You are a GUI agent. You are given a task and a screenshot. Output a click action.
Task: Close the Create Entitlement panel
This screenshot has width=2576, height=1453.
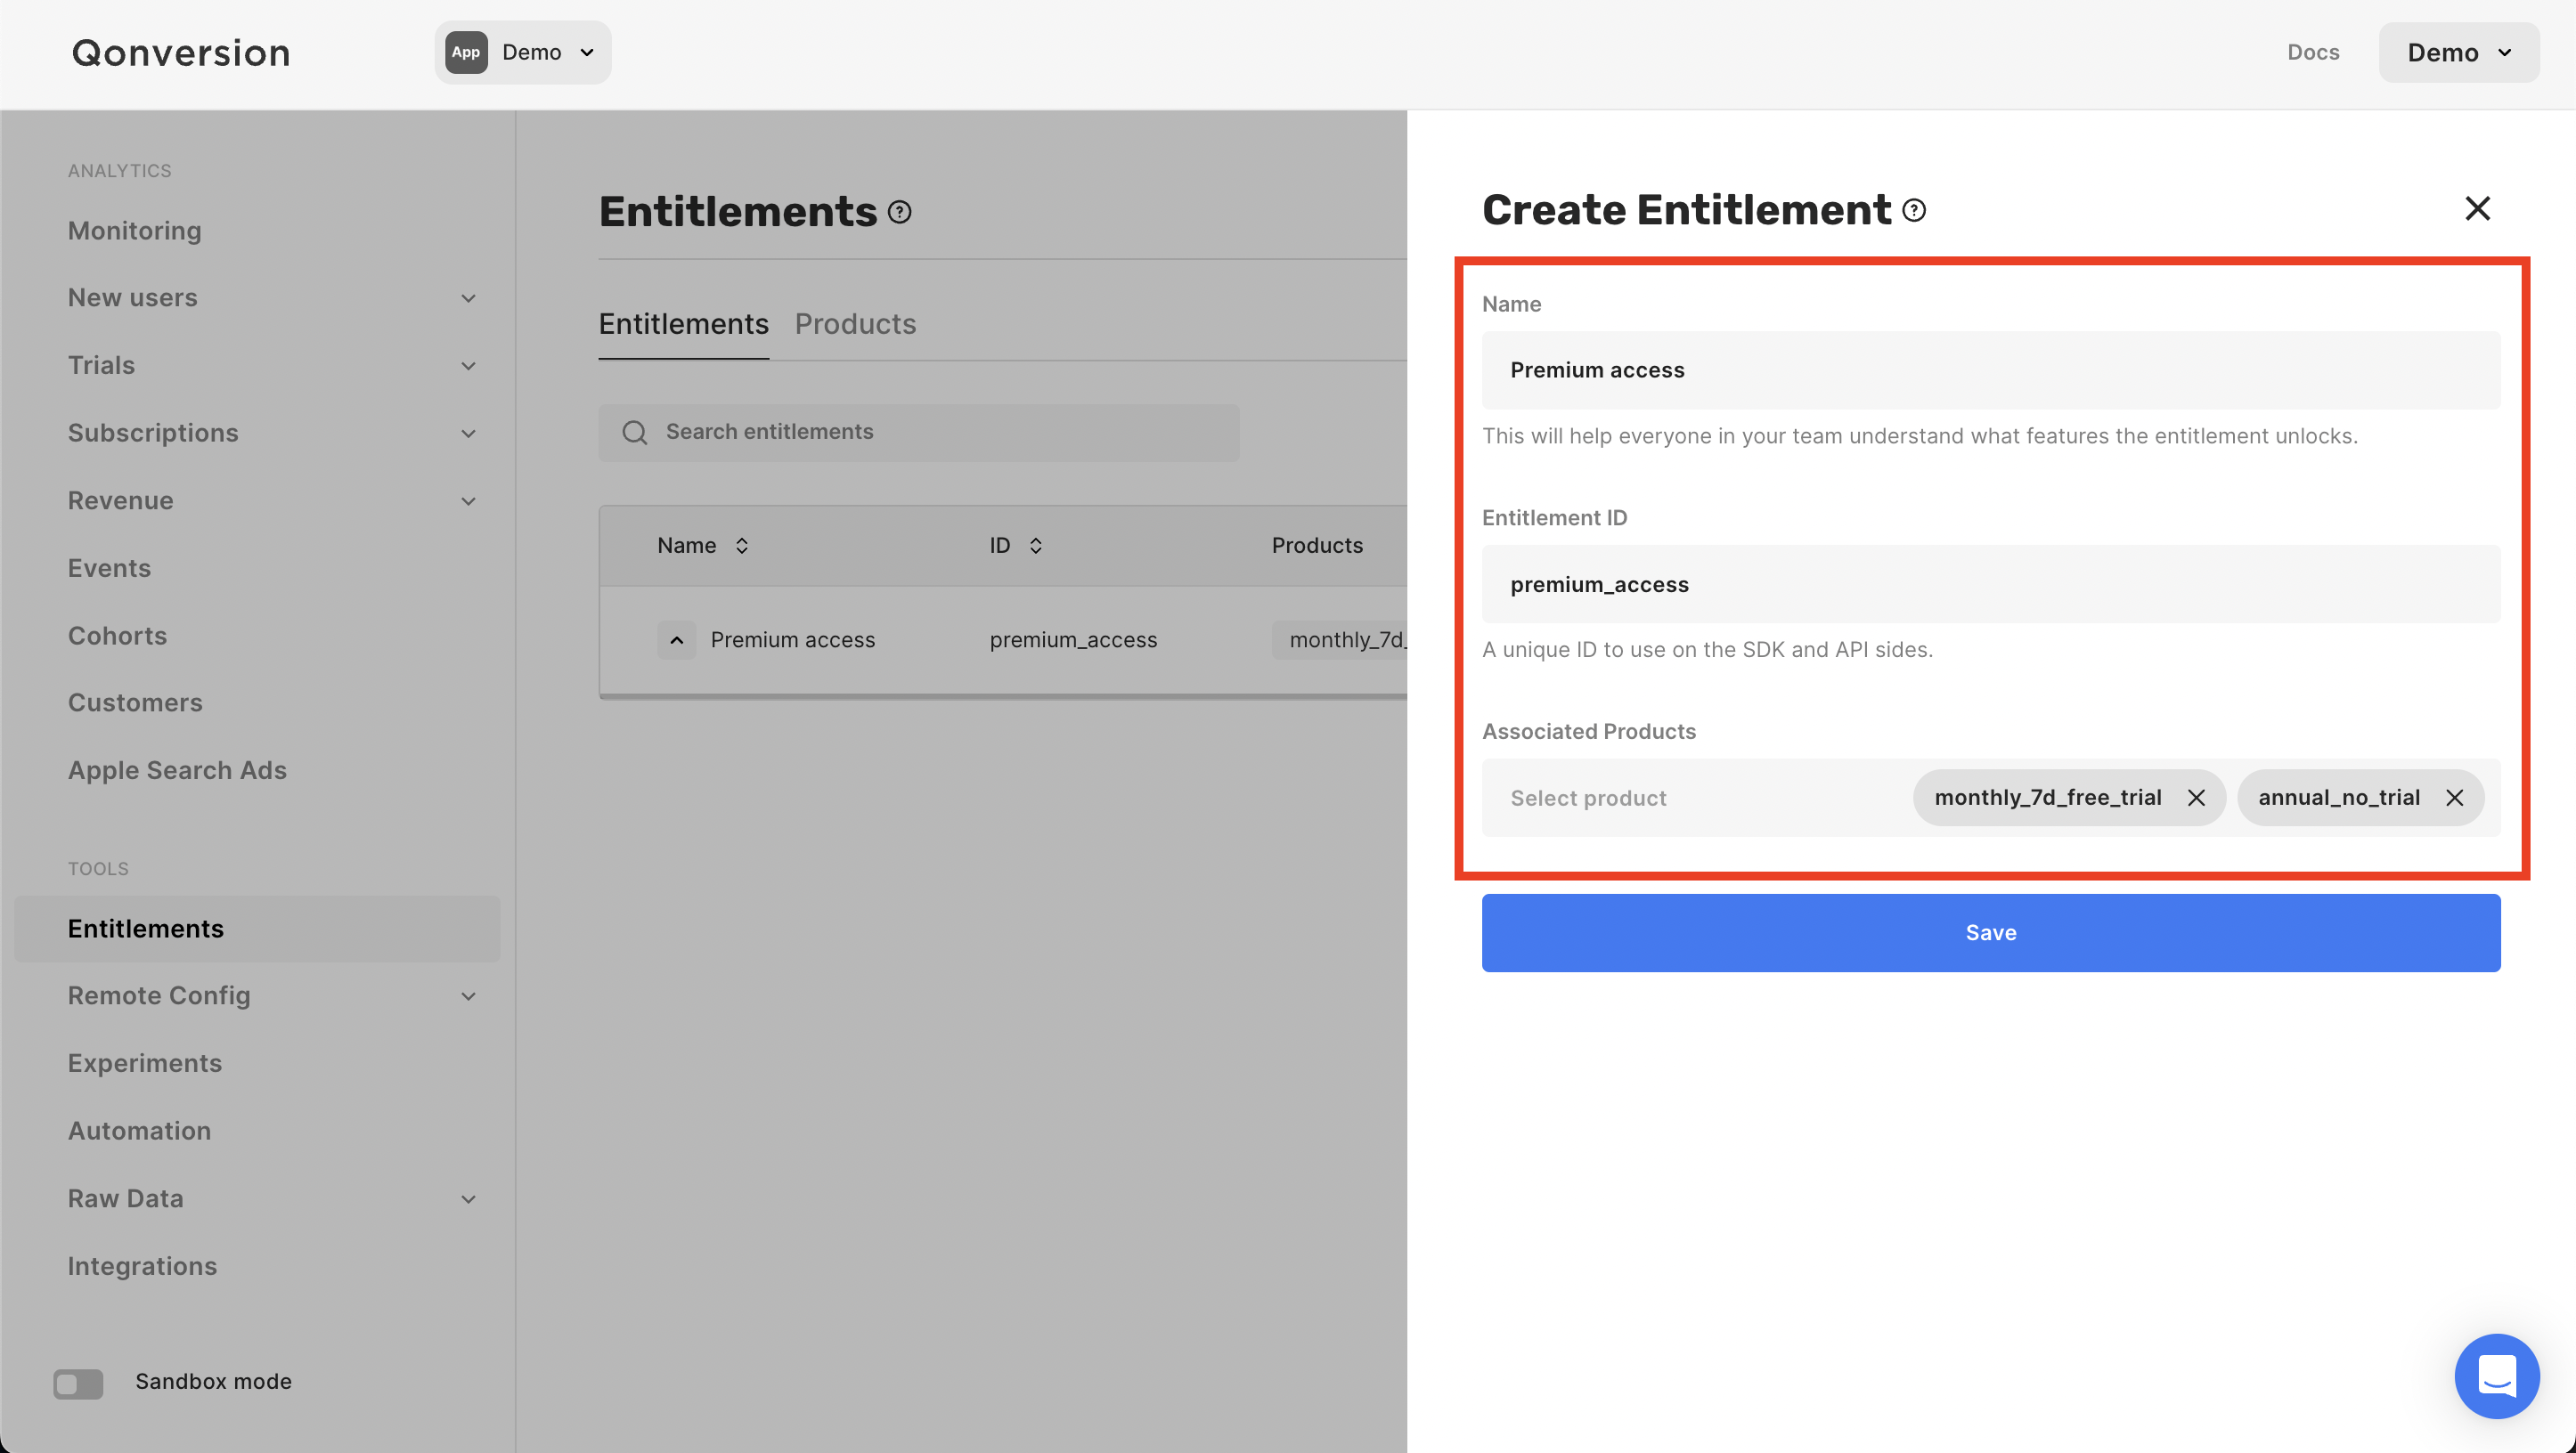(2477, 207)
